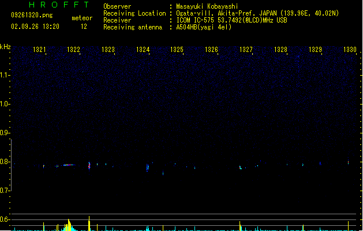This screenshot has width=363, height=231.
Task: Click time marker 1326
Action: click(x=211, y=50)
